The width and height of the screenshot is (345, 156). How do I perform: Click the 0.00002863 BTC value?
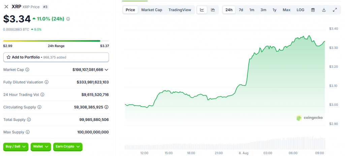16,29
